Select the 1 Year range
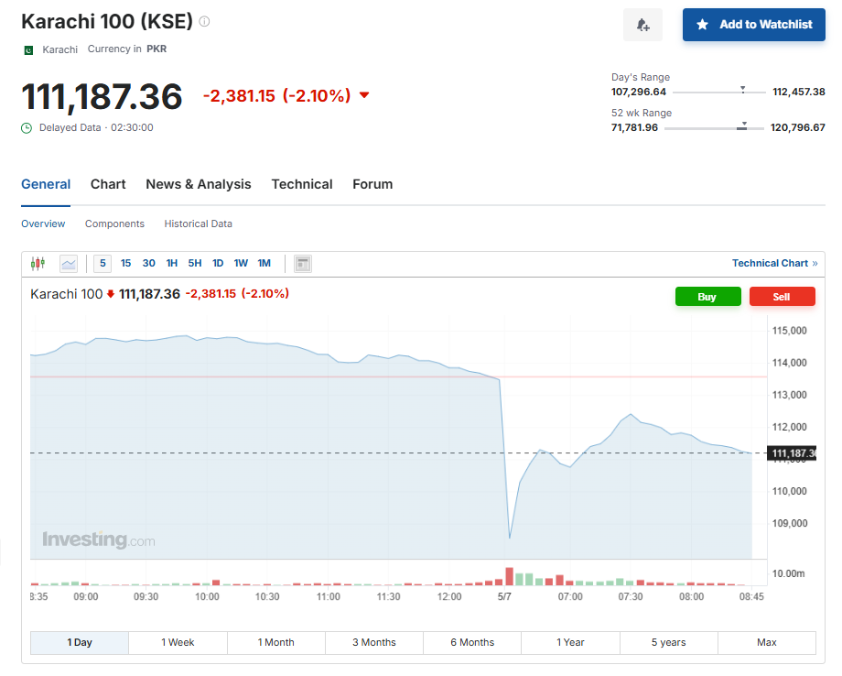842x676 pixels. pos(571,643)
